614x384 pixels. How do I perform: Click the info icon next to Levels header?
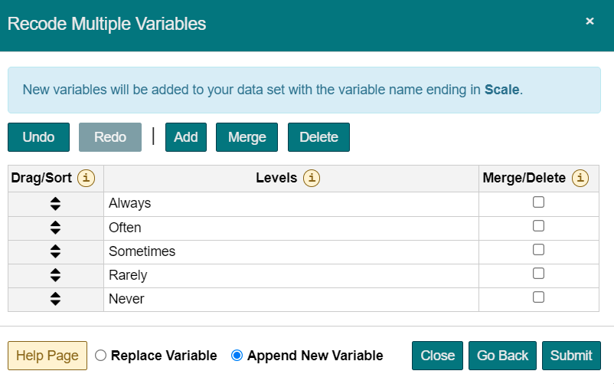(312, 179)
